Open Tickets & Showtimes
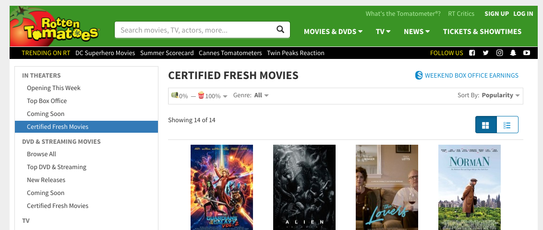Viewport: 543px width, 230px height. click(482, 32)
